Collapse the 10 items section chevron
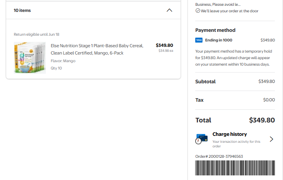Image resolution: width=283 pixels, height=180 pixels. coord(169,10)
